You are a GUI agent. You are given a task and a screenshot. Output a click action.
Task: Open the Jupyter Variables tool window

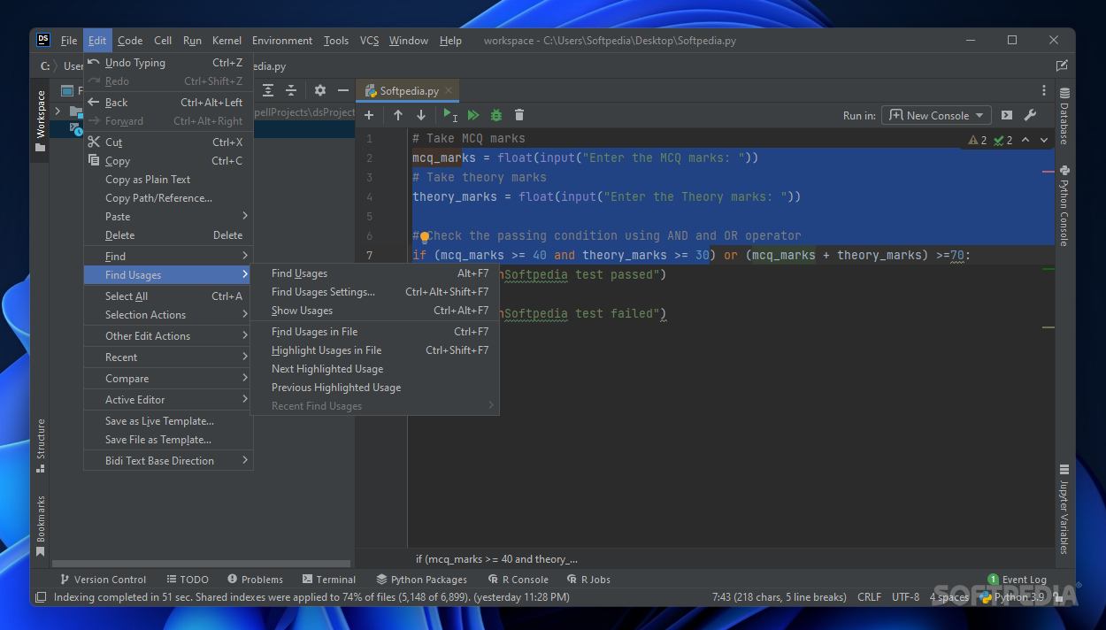tap(1064, 509)
